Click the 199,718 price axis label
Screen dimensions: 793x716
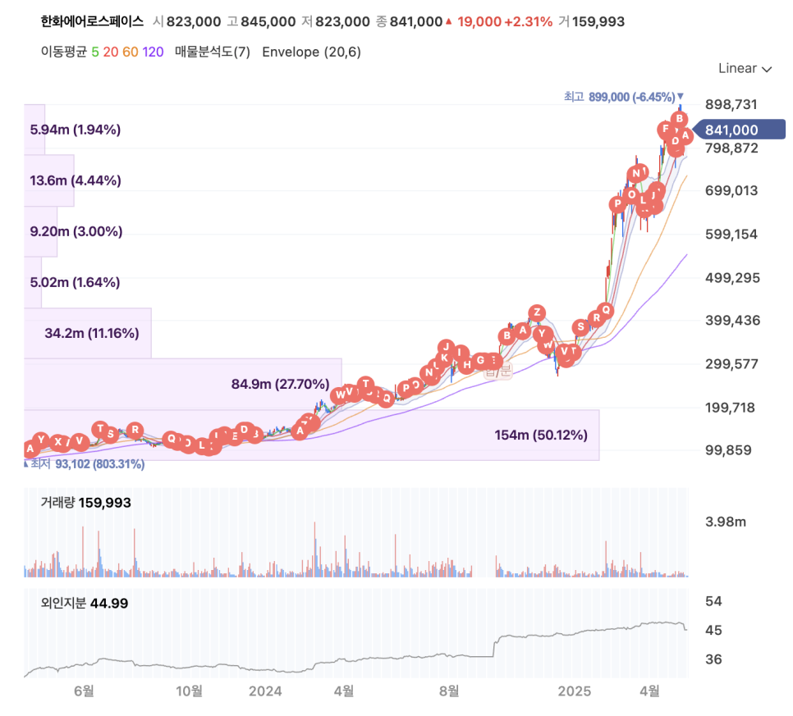tap(730, 408)
